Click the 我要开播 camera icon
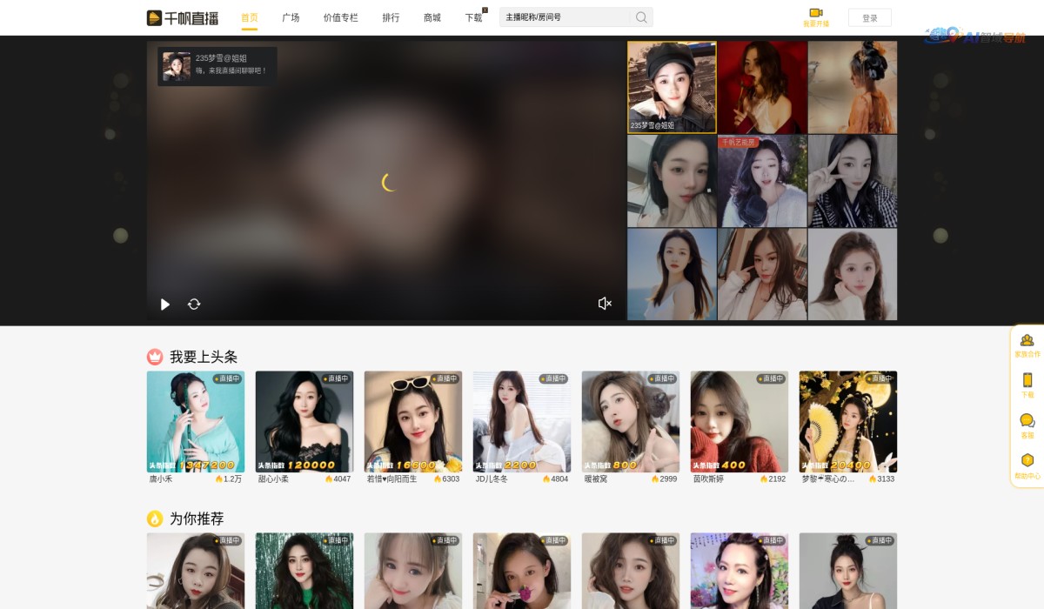Screen dimensions: 1044x609 point(815,13)
